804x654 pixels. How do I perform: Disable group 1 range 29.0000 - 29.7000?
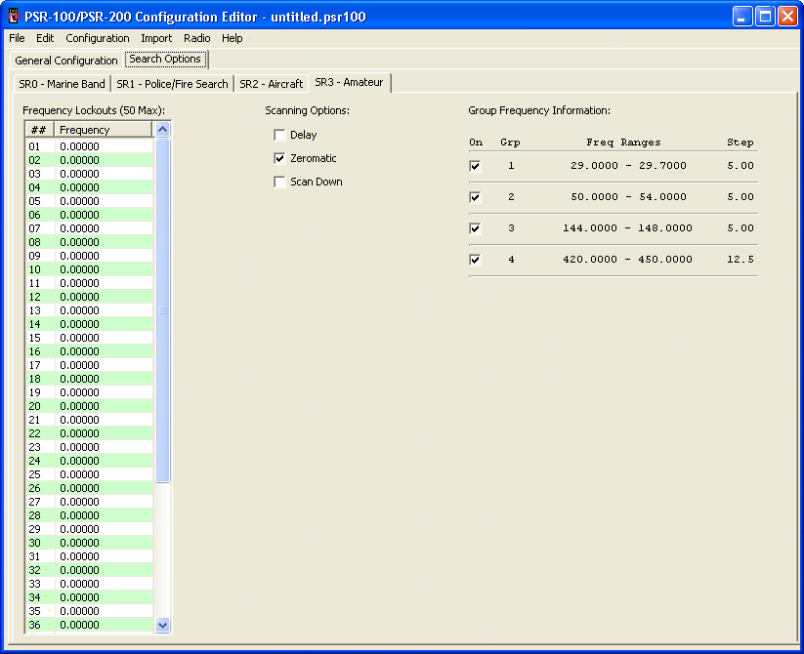[x=476, y=166]
